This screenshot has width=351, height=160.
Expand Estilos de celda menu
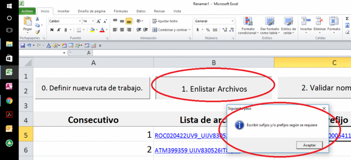[x=288, y=26]
